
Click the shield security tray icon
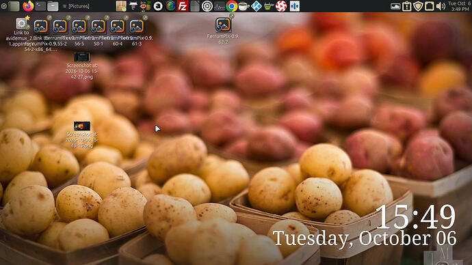(x=418, y=6)
